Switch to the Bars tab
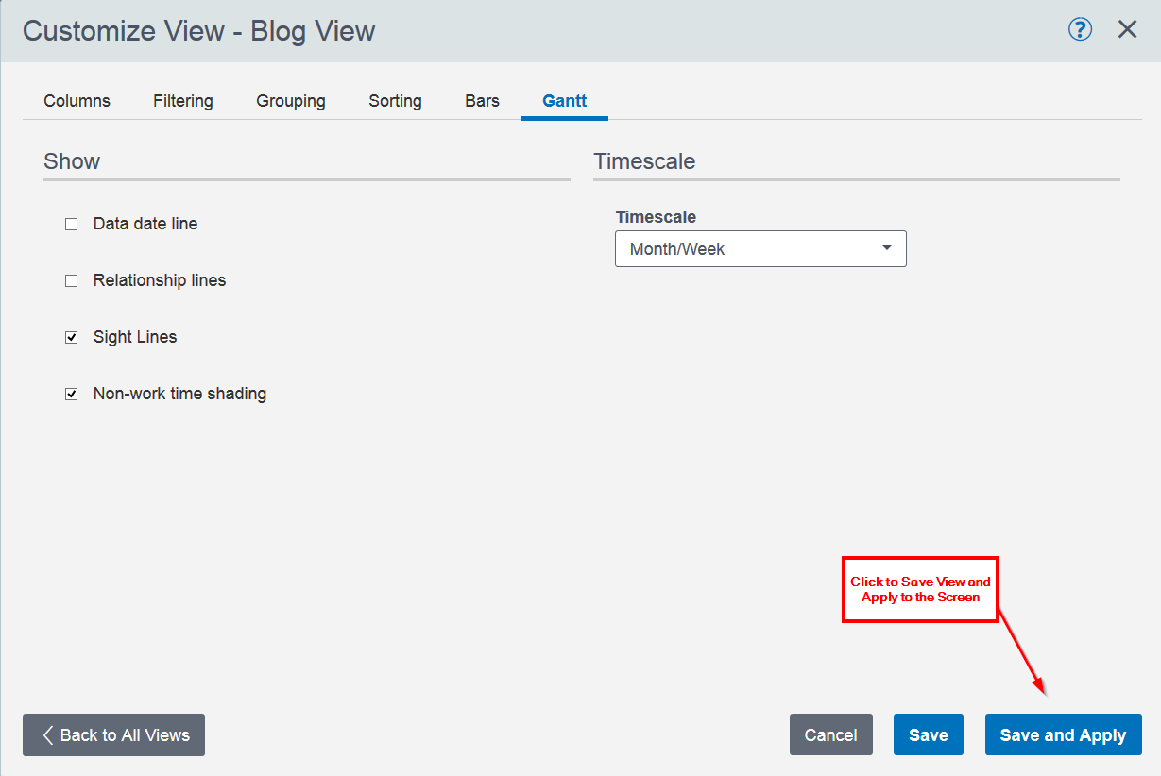This screenshot has height=776, width=1161. point(482,101)
